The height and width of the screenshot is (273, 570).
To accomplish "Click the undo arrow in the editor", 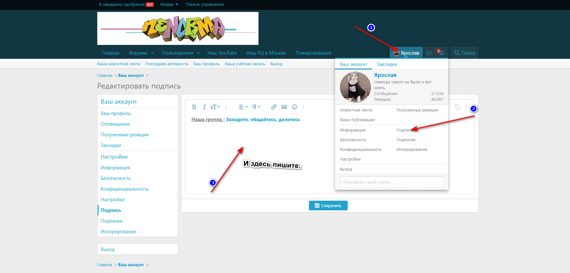I will [457, 107].
